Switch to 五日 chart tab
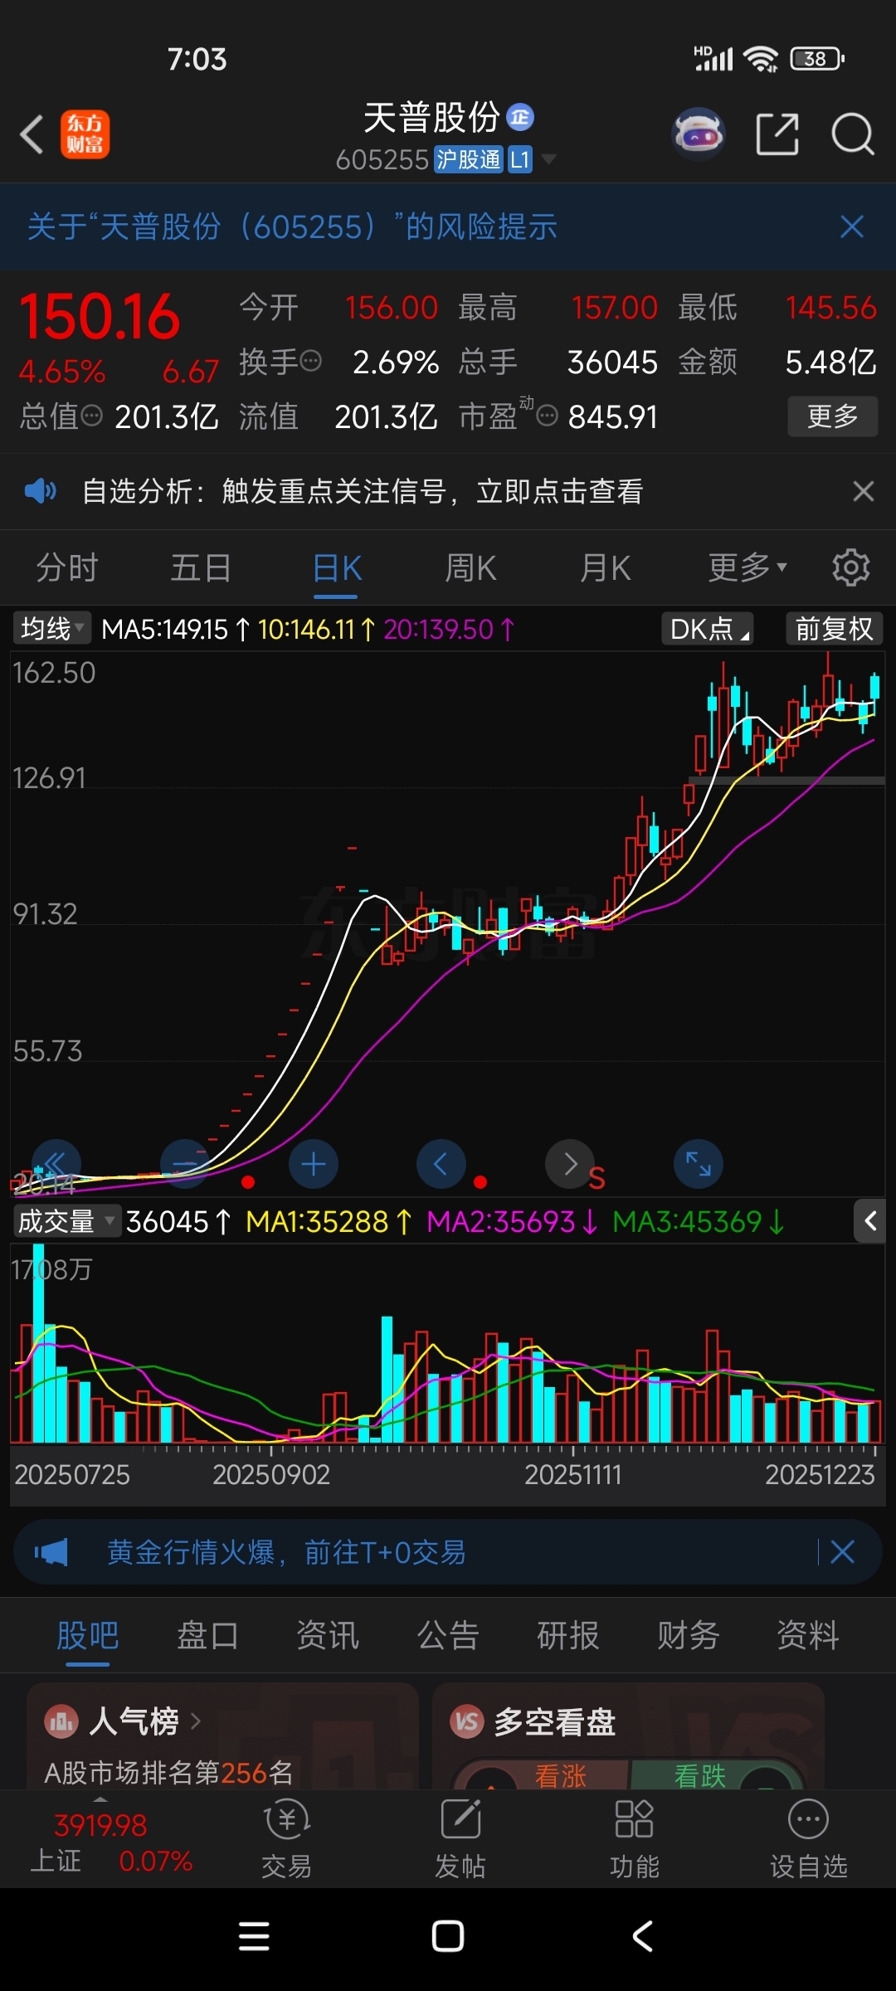This screenshot has width=896, height=1991. 201,568
